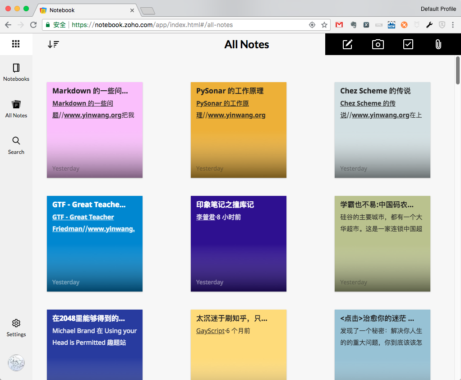
Task: Select All Notes in sidebar
Action: [16, 109]
